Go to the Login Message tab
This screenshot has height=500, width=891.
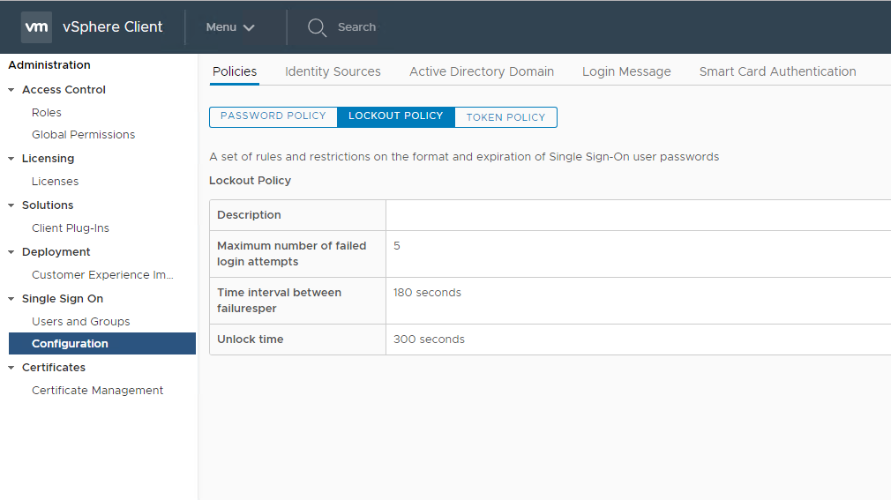point(626,71)
